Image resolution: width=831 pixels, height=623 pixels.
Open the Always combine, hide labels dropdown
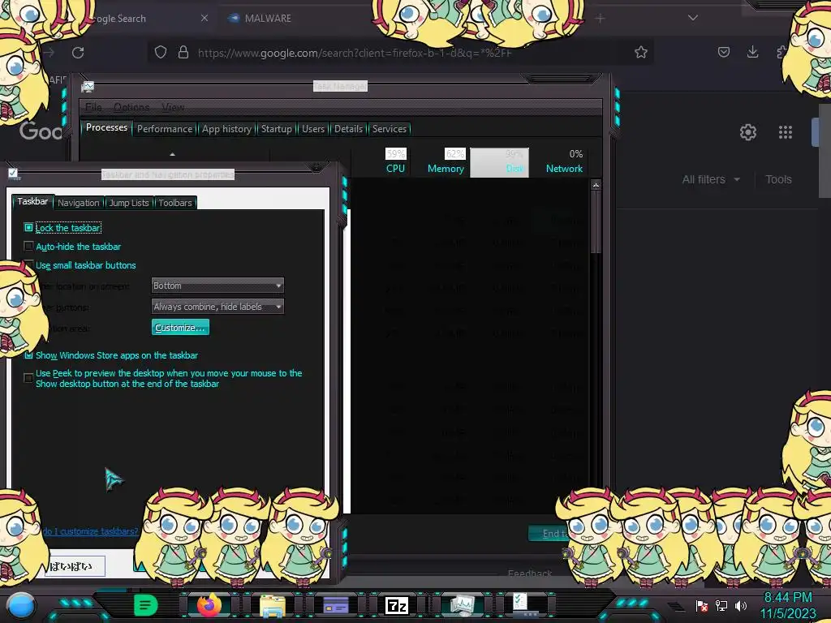[217, 306]
